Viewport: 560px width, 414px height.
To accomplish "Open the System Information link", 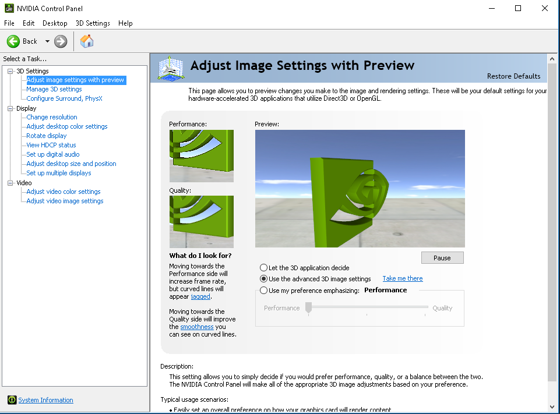I will pos(45,400).
